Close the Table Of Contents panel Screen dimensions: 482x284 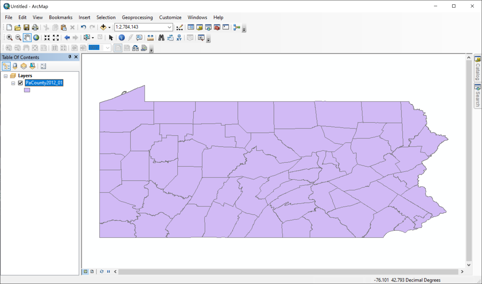(x=76, y=57)
